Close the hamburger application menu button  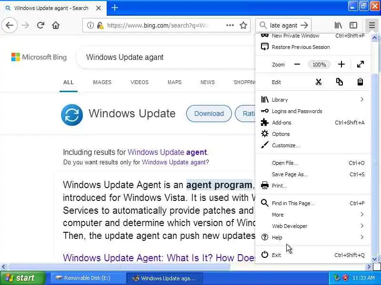(372, 25)
